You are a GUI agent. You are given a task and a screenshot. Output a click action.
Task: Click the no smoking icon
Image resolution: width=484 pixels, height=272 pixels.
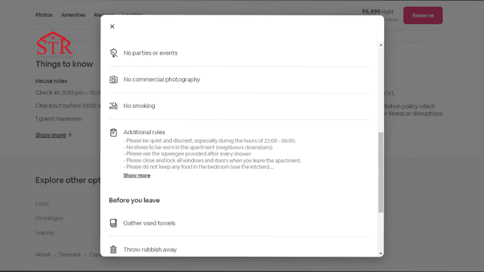113,106
